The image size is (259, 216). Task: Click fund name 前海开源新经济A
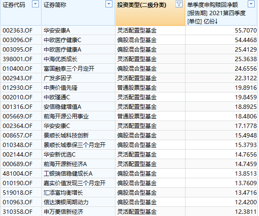tap(65, 164)
